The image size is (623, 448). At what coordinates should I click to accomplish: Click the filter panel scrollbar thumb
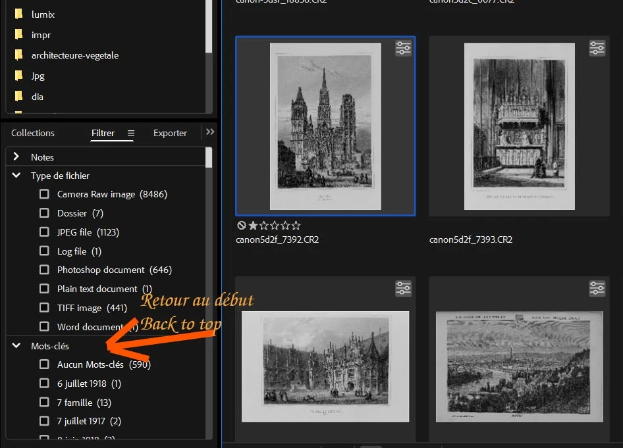click(209, 157)
